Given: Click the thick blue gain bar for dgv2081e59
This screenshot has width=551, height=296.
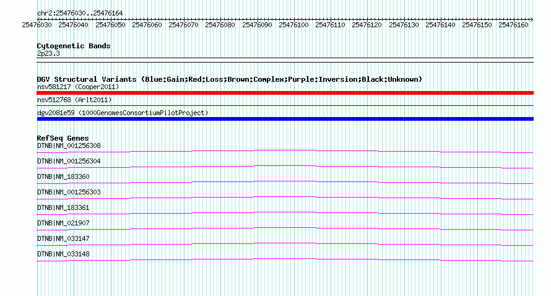Looking at the screenshot, I should [285, 119].
